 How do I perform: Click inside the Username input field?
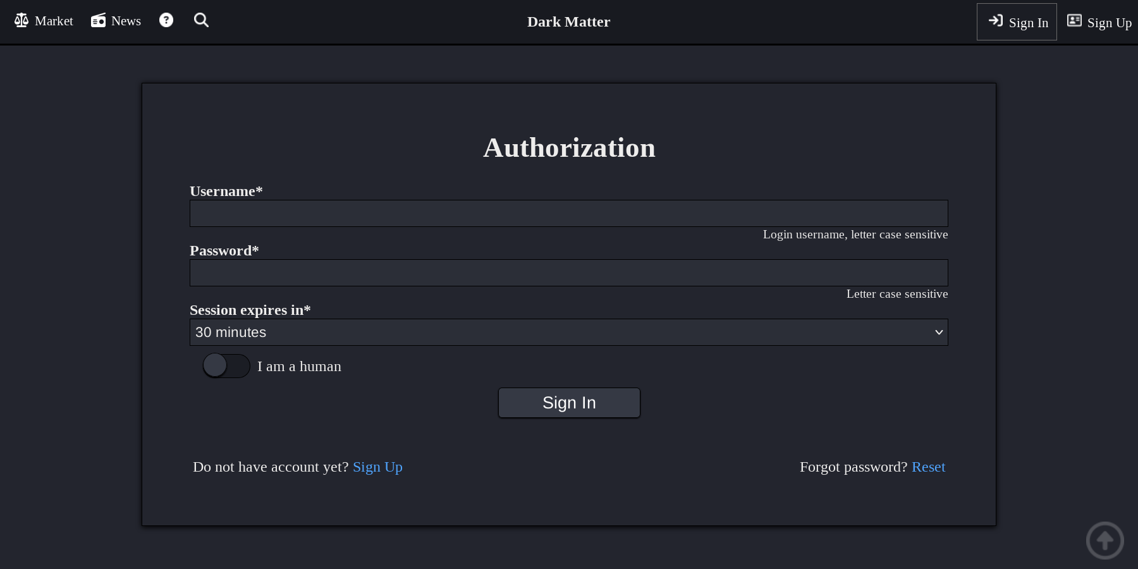point(568,213)
